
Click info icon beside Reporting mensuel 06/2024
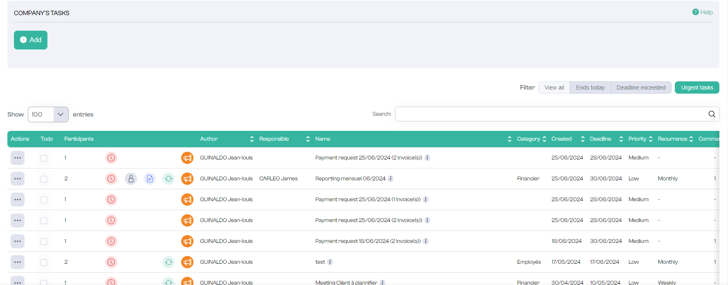click(x=391, y=179)
